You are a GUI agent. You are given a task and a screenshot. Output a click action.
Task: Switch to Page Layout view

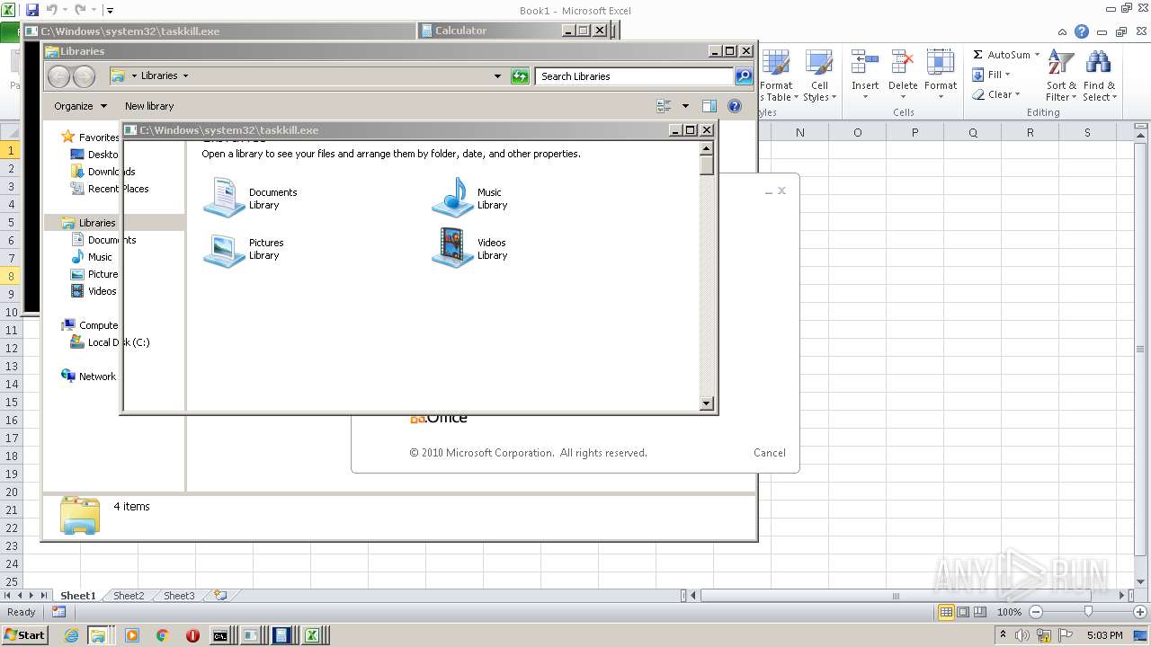point(963,612)
